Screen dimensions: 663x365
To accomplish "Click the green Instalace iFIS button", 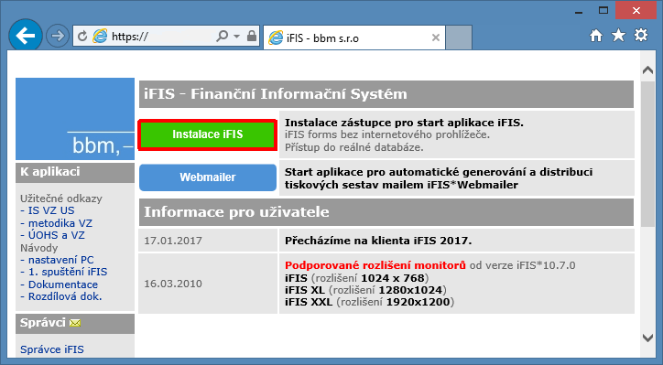I will click(x=208, y=134).
